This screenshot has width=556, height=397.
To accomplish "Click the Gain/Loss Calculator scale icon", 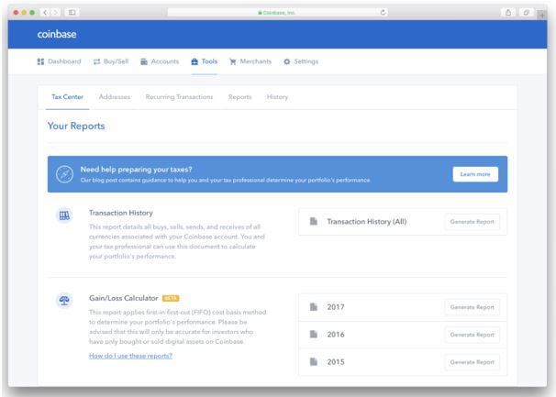I will click(64, 301).
